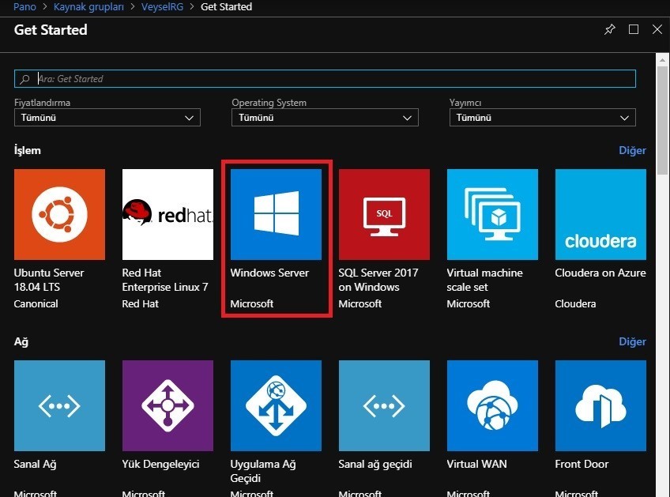This screenshot has width=670, height=497.
Task: Pin the Get Started blade
Action: tap(610, 29)
